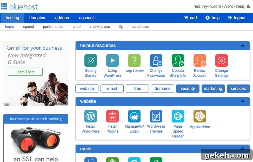Image resolution: width=253 pixels, height=162 pixels.
Task: Toggle the services section filter button
Action: coord(238,89)
